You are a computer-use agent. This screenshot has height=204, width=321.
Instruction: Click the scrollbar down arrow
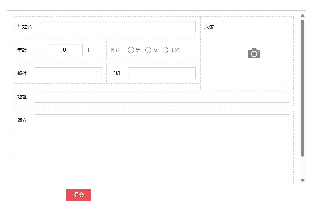click(x=303, y=180)
